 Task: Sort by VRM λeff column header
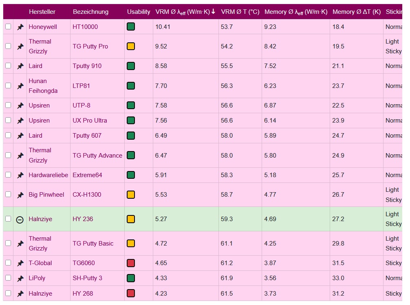[x=185, y=12]
